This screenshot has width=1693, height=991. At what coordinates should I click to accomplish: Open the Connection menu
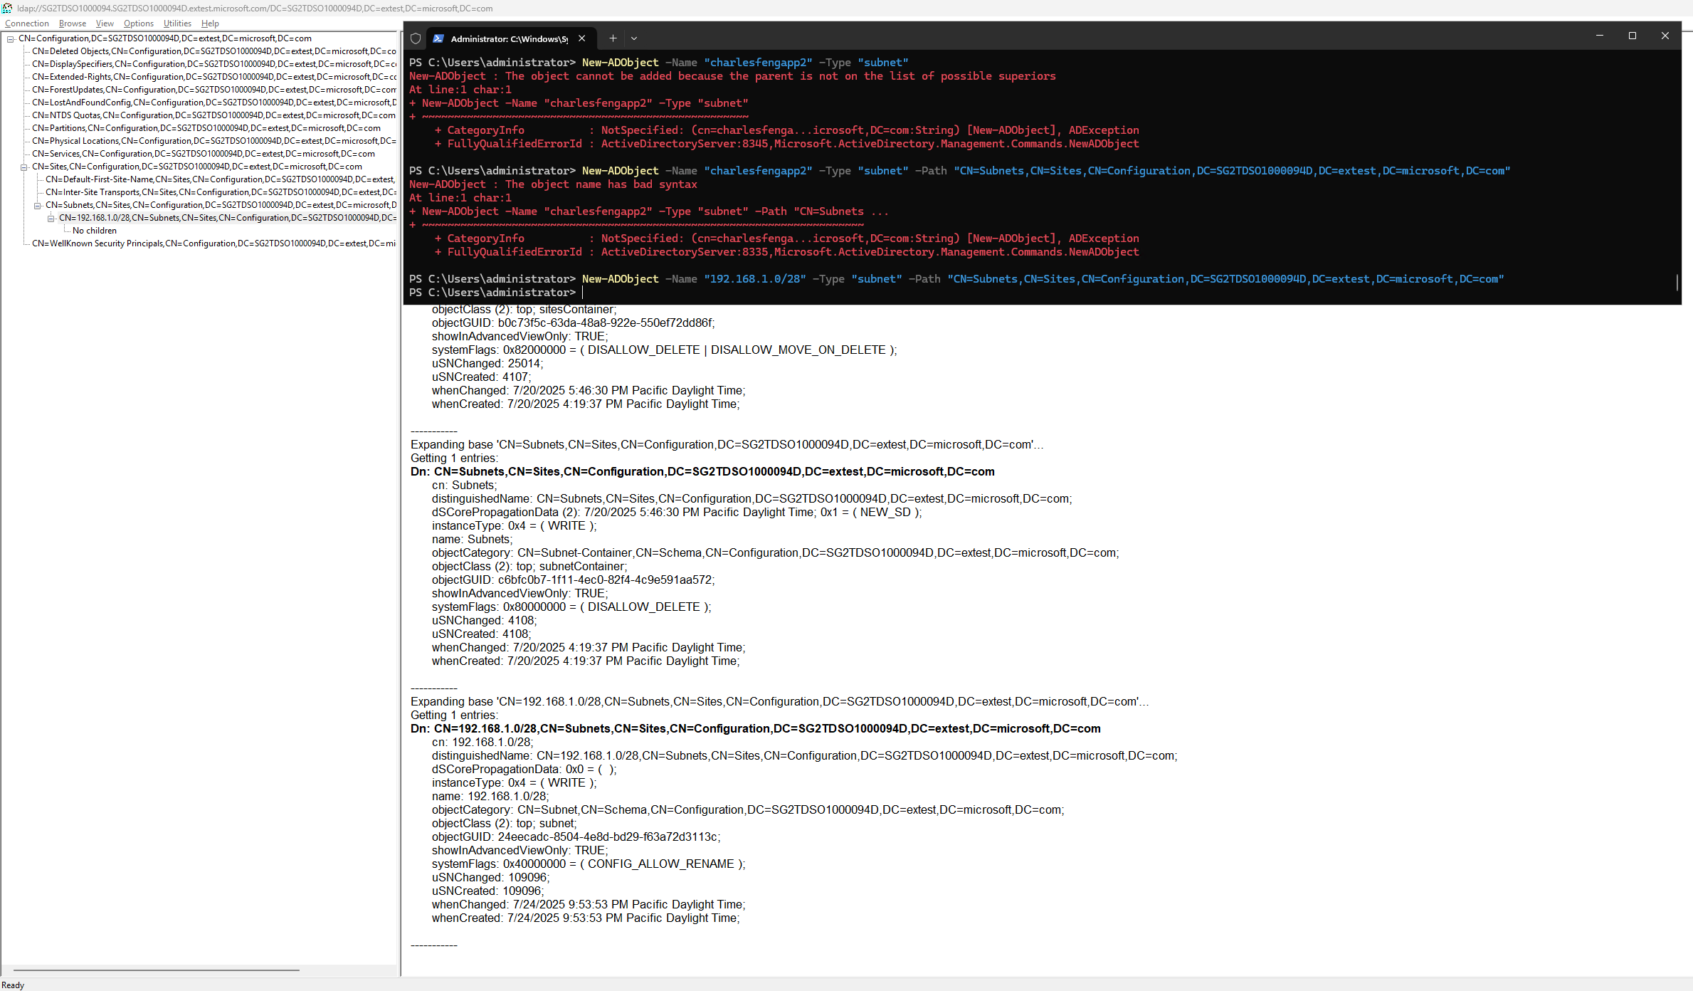27,23
